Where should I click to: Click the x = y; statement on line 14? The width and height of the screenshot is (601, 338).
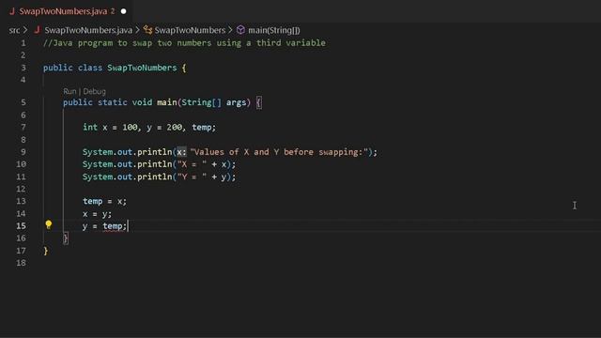97,214
